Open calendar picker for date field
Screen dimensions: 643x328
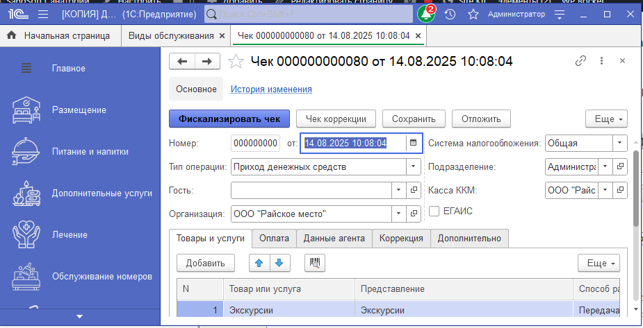coord(413,144)
